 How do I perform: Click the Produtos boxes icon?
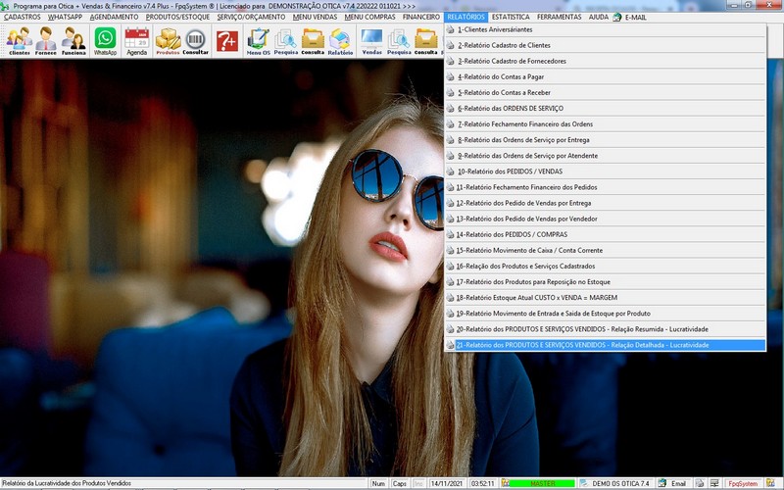[x=168, y=40]
